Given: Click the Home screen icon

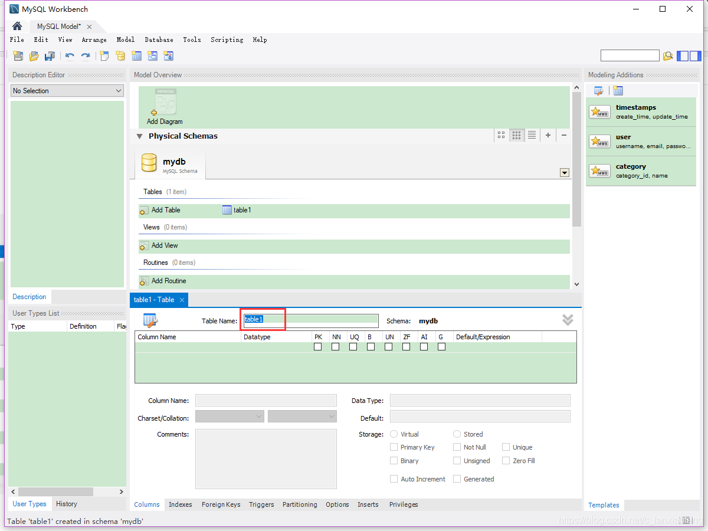Looking at the screenshot, I should point(17,27).
